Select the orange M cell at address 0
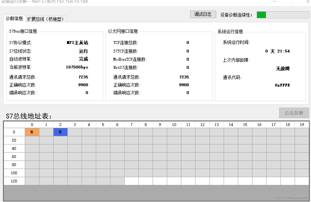The height and width of the screenshot is (202, 311). point(32,132)
